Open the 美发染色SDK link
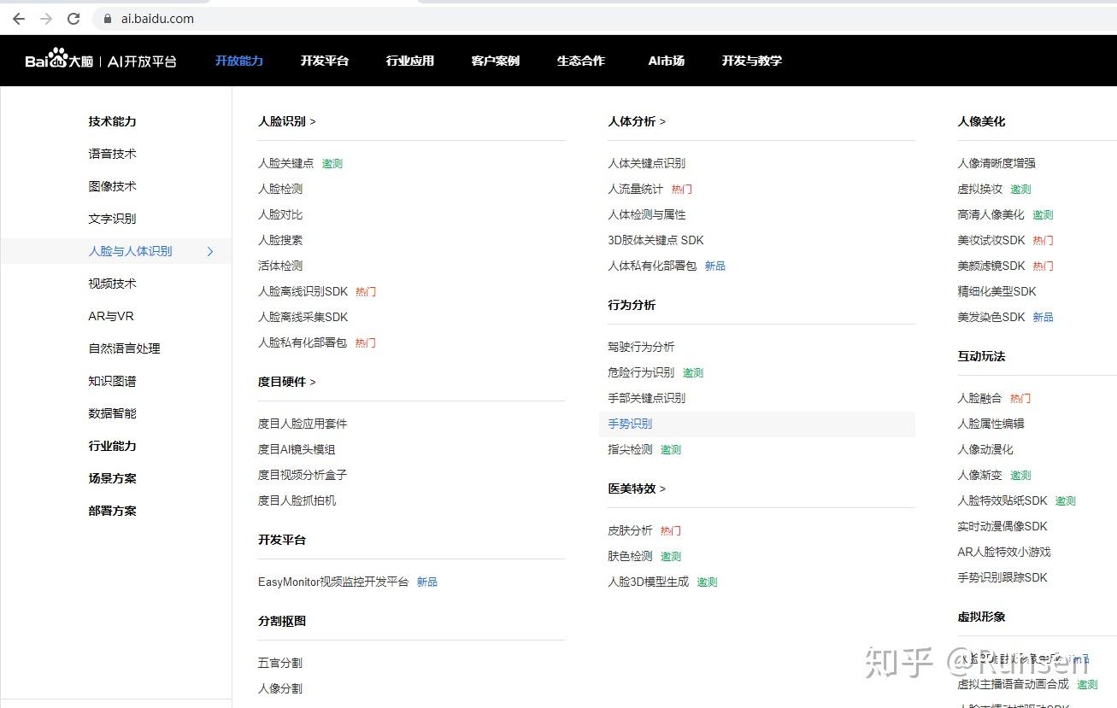Viewport: 1117px width, 708px height. (991, 317)
